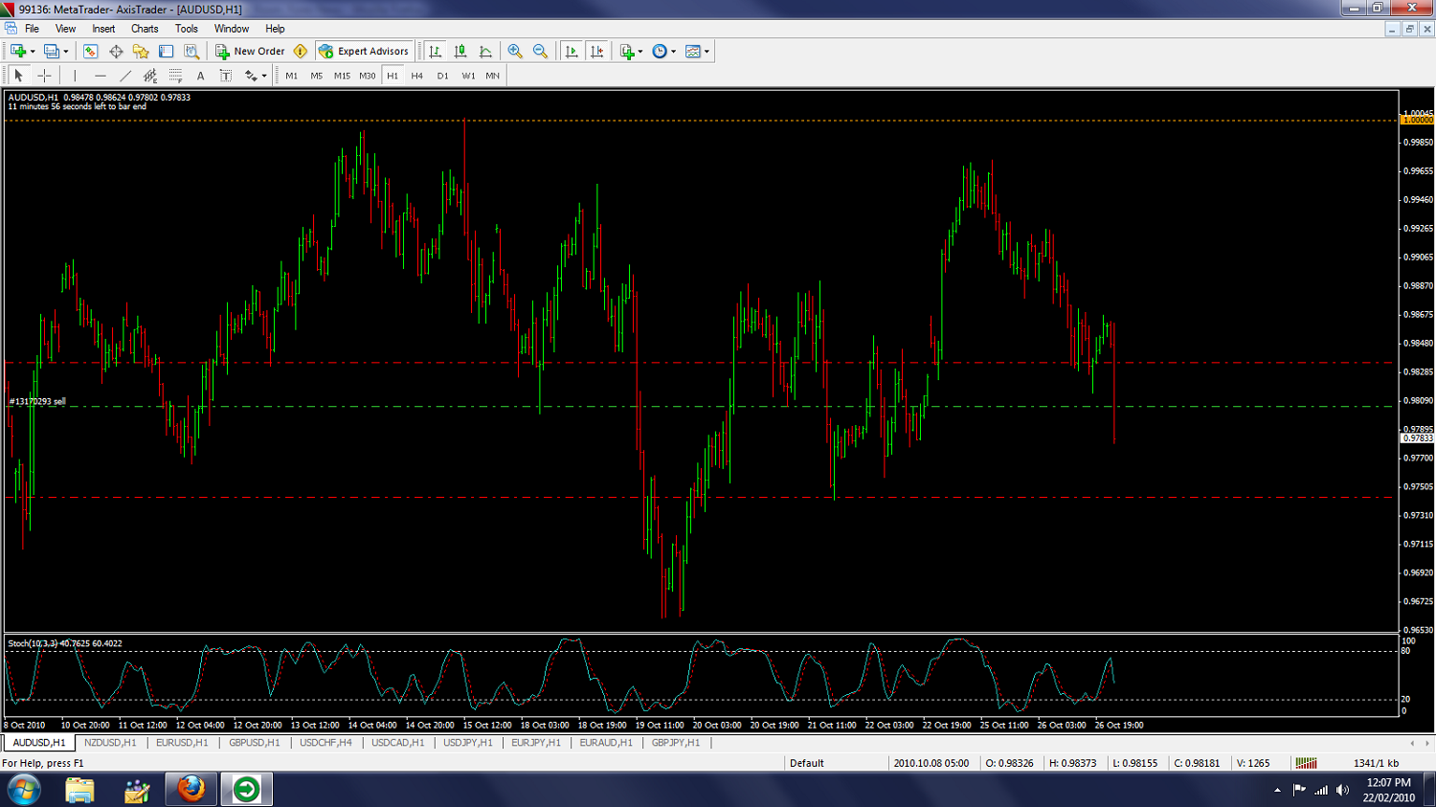Open the Insert menu
The height and width of the screenshot is (807, 1436).
[103, 29]
